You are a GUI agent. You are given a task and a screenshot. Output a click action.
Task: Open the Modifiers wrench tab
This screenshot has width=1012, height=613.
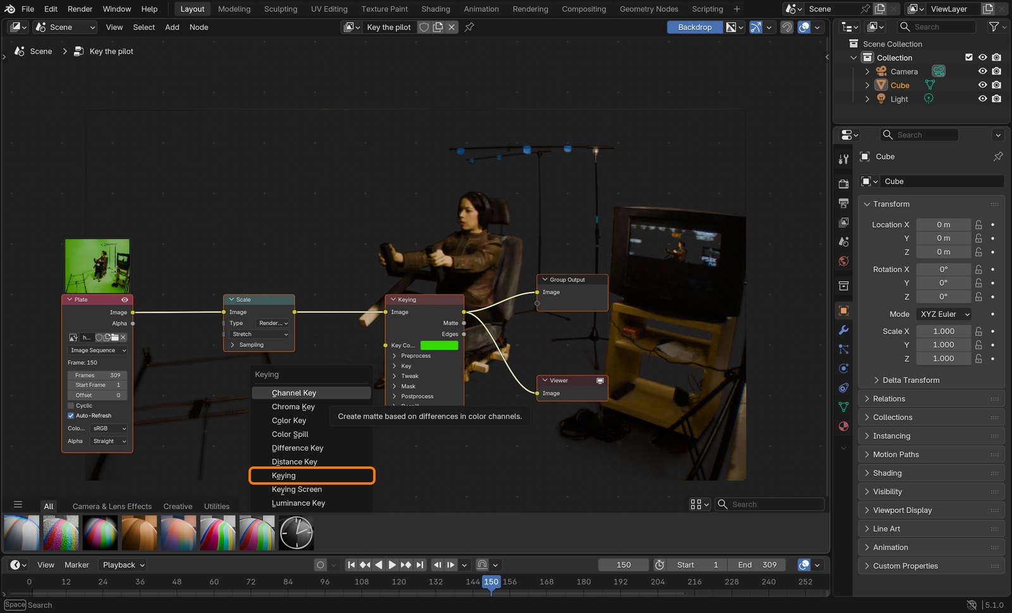click(843, 330)
